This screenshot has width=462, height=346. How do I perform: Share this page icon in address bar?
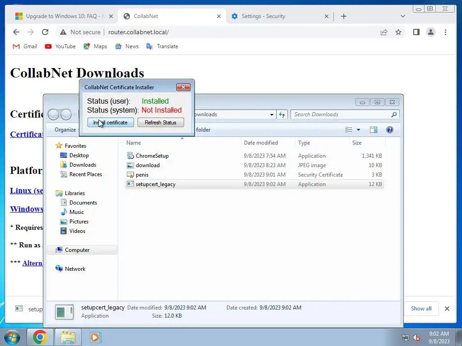(x=384, y=32)
